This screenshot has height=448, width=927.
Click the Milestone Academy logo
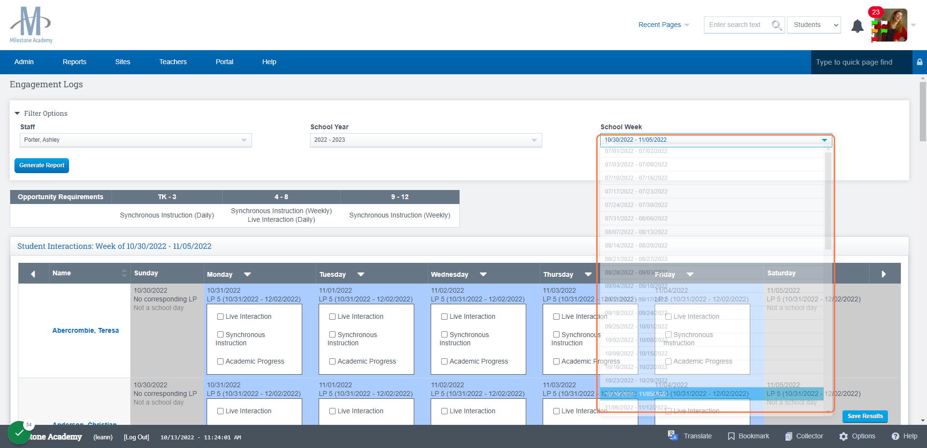31,25
